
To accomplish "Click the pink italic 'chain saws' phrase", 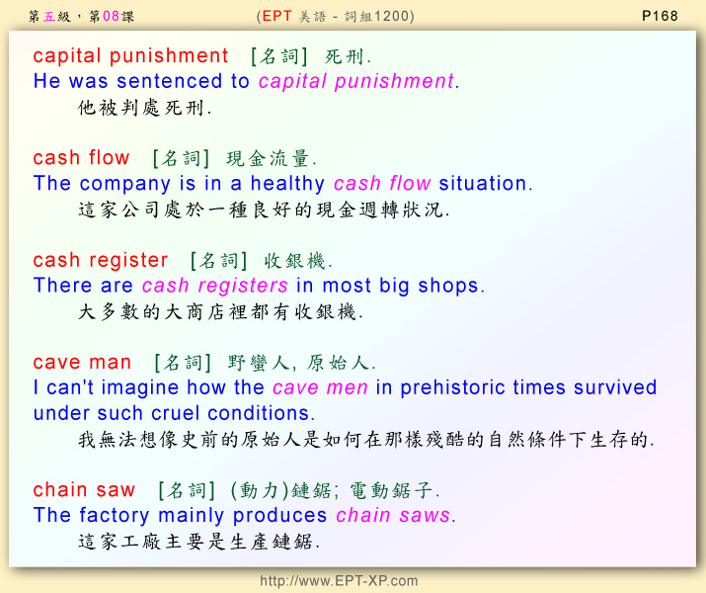I will (x=393, y=515).
